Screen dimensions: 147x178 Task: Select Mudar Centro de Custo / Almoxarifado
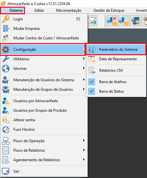pyautogui.click(x=44, y=38)
